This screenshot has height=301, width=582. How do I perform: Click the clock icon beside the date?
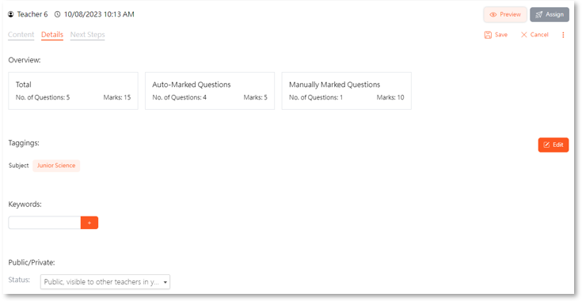pos(58,14)
